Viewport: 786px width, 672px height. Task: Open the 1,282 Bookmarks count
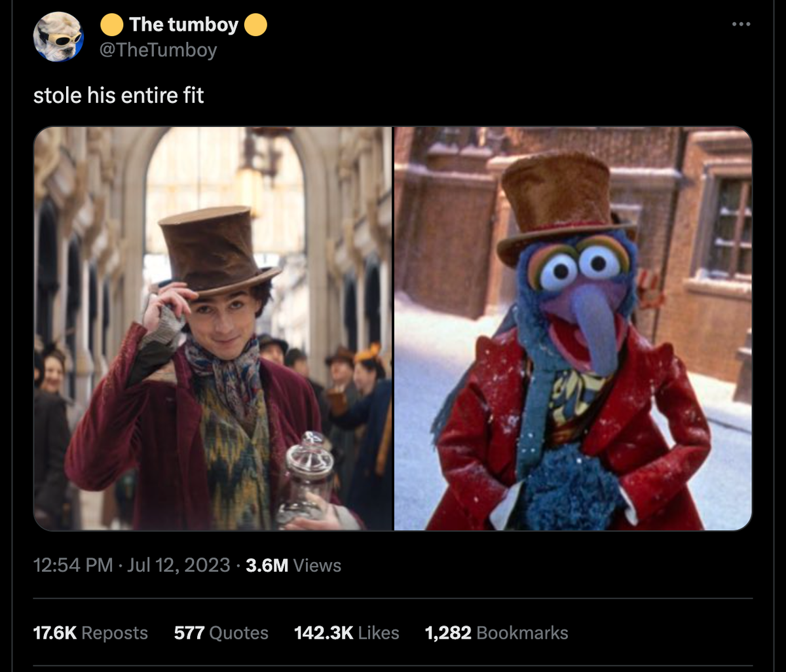pyautogui.click(x=496, y=633)
